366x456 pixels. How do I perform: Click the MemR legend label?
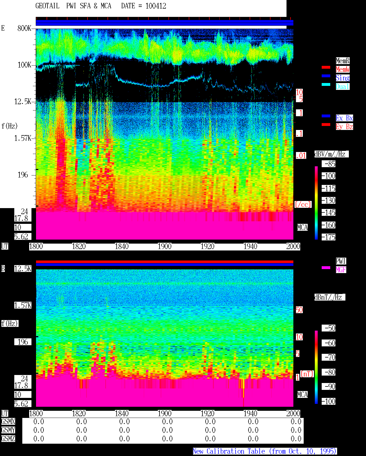[x=343, y=61]
